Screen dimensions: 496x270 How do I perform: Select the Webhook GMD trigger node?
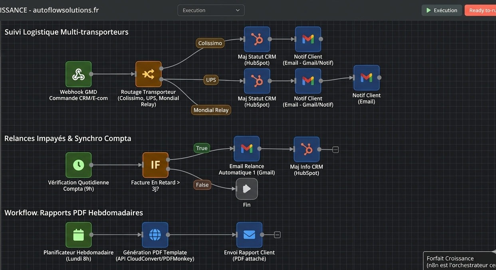79,74
